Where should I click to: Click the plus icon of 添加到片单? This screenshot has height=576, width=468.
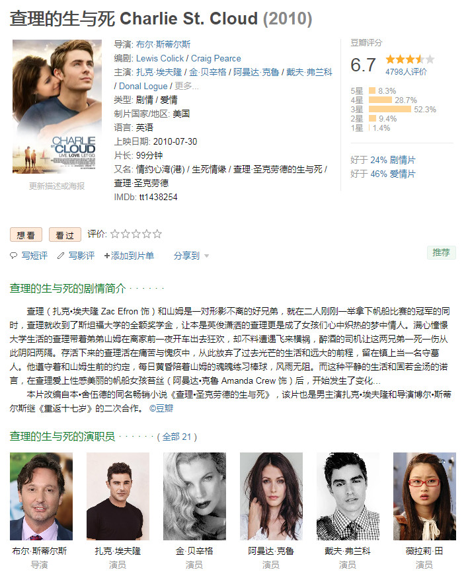(107, 256)
